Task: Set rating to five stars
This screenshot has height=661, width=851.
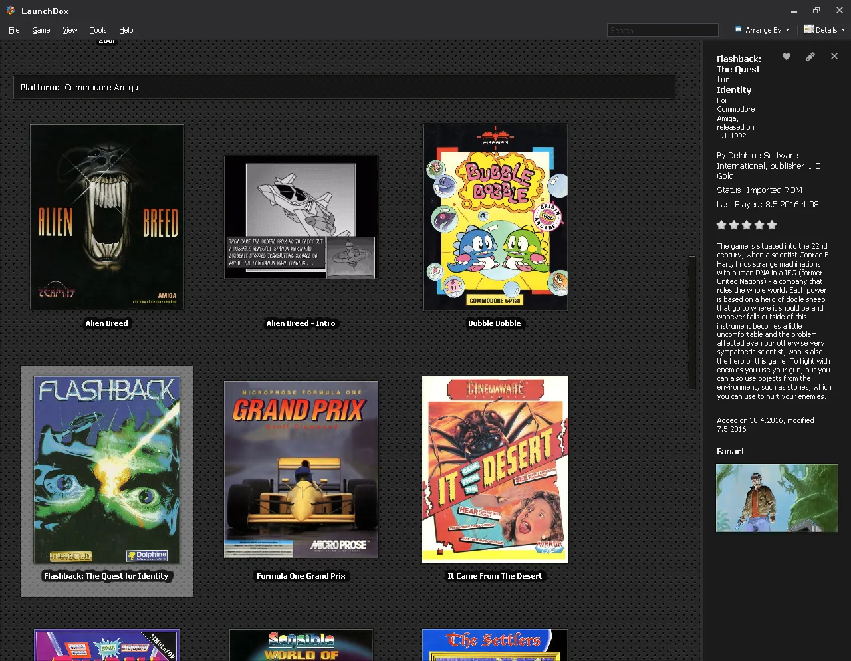Action: 772,225
